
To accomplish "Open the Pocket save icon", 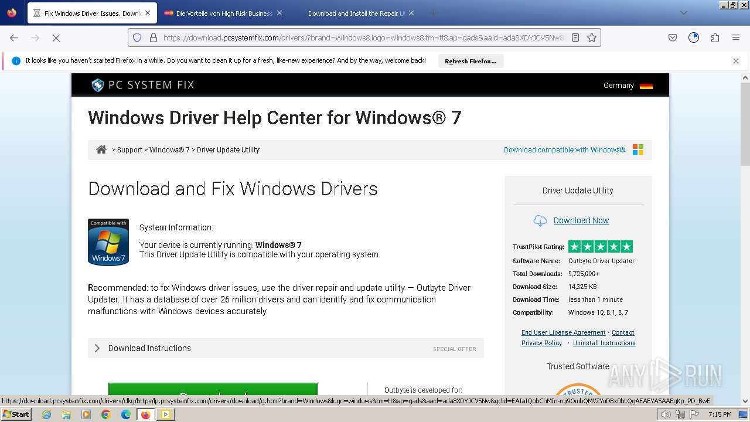I will pos(673,38).
